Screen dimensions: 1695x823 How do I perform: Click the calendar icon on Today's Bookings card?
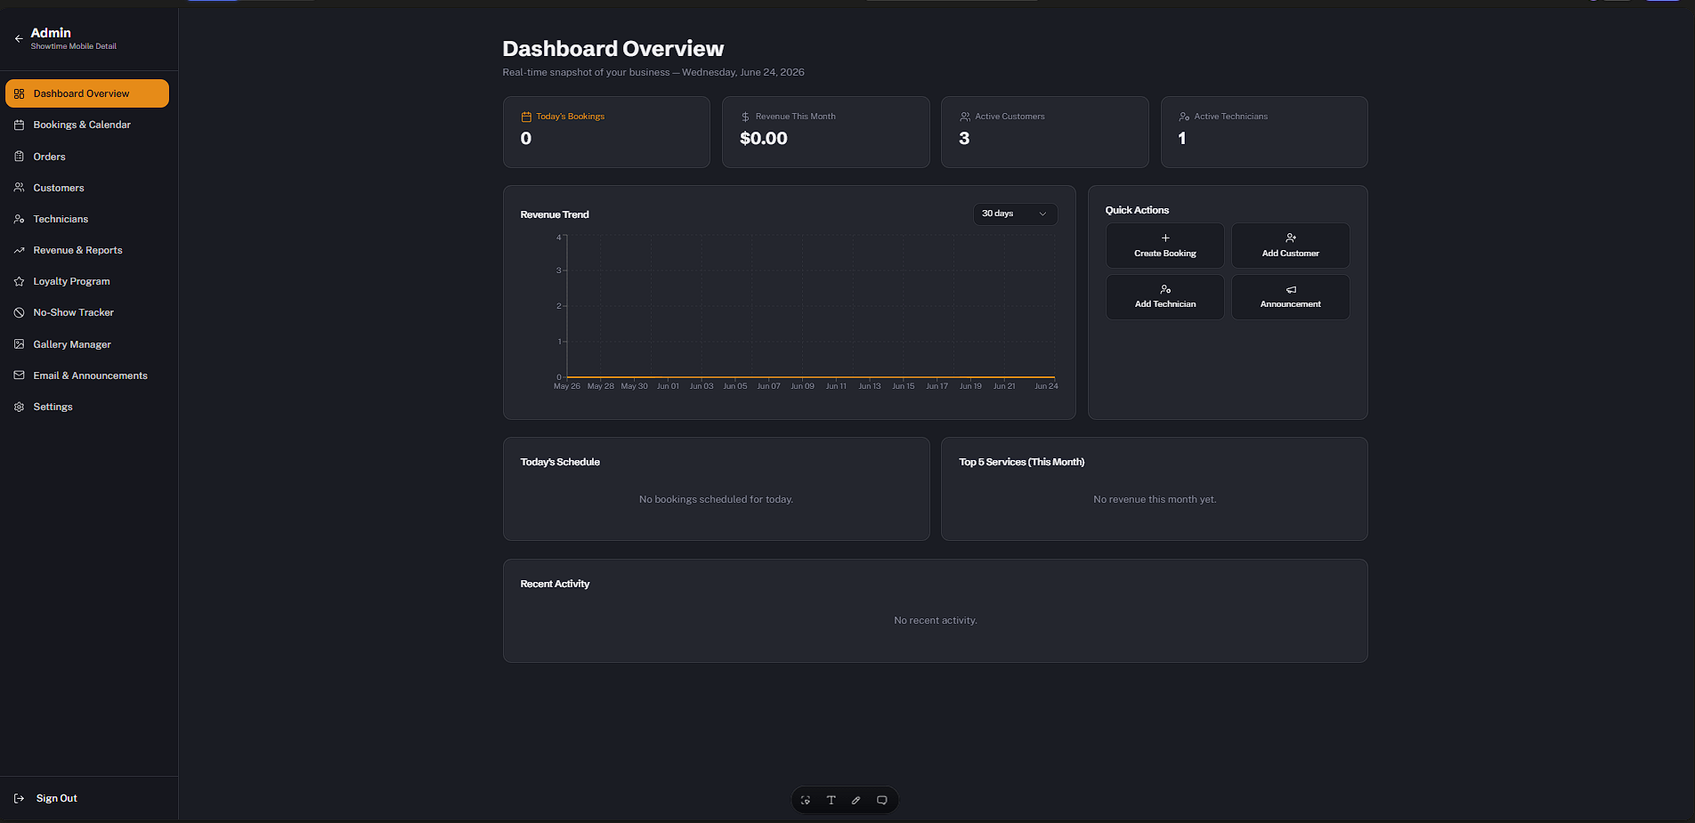(526, 117)
